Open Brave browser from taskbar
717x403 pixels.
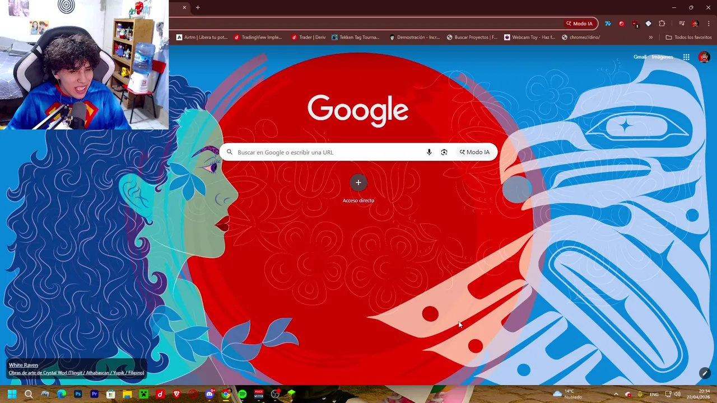click(176, 394)
